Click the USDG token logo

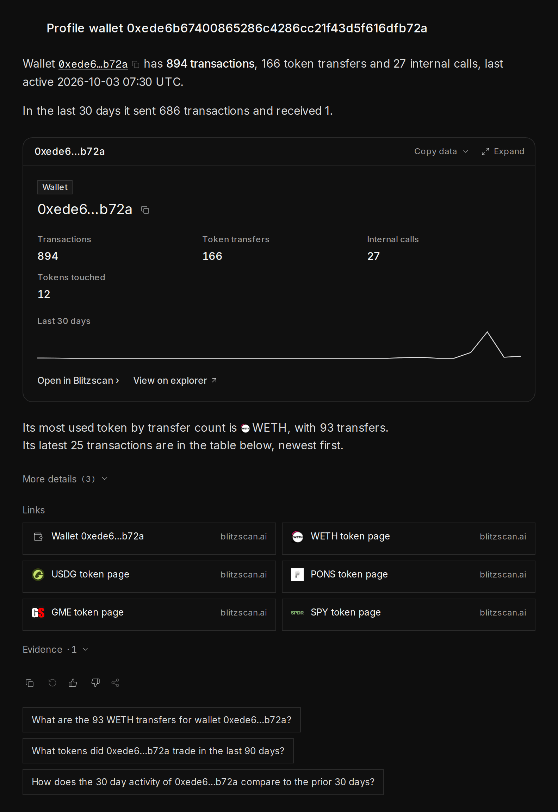[38, 575]
